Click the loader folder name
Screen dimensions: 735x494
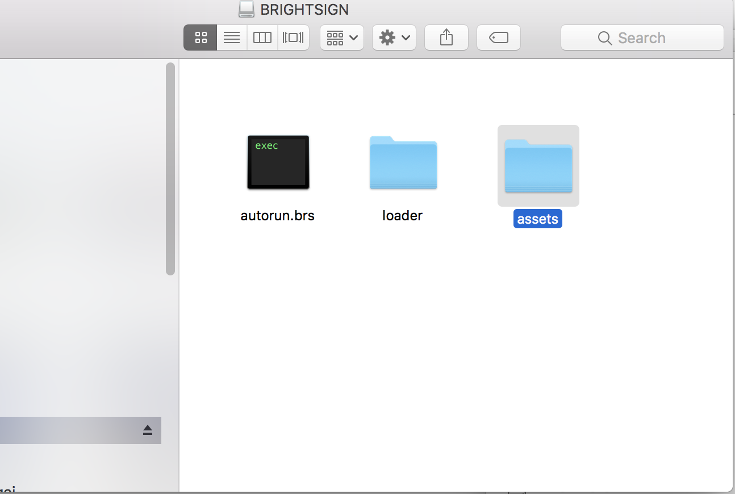[403, 216]
